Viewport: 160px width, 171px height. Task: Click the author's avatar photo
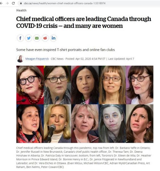click(x=20, y=59)
